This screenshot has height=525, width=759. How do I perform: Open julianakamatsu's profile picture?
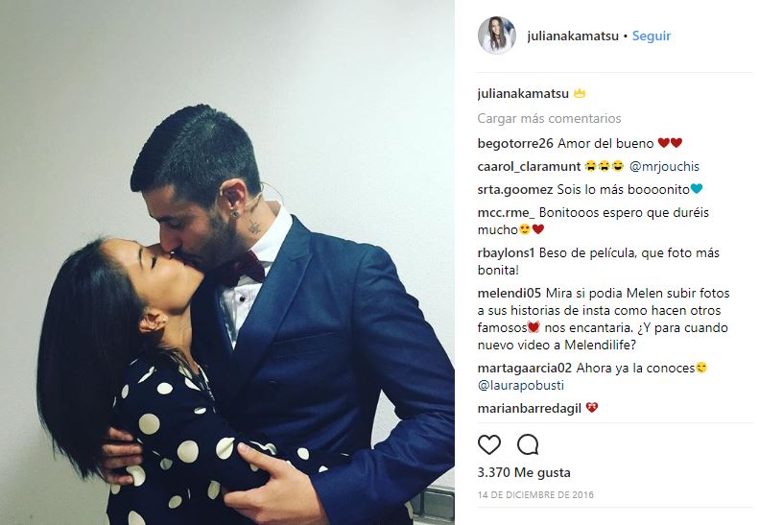click(x=497, y=36)
